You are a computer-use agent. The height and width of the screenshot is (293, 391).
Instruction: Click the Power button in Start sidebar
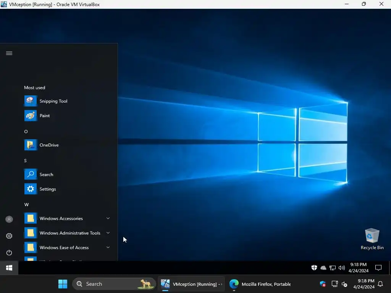point(9,253)
